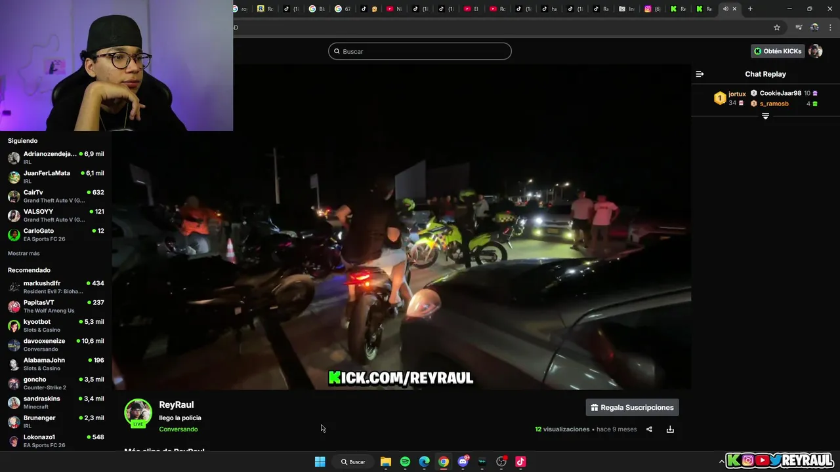Screen dimensions: 840x472
Task: Click the clip title 'llego la policia'
Action: pos(180,418)
